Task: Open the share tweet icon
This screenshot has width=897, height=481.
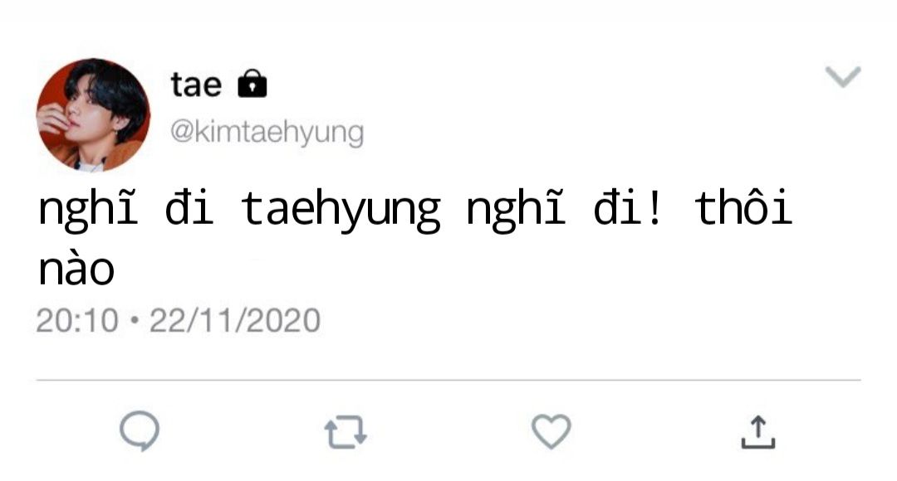Action: pyautogui.click(x=758, y=432)
